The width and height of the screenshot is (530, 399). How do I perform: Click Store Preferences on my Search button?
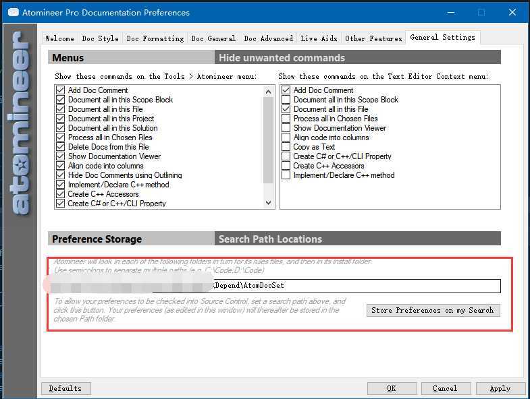(433, 310)
